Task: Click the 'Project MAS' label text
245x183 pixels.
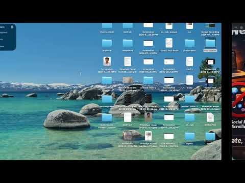Action: point(189,50)
